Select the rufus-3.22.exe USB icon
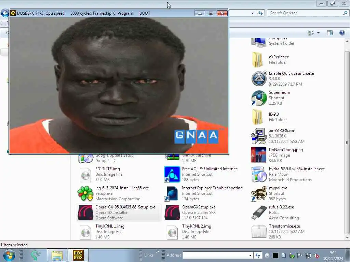Viewport: 350px width, 262px height. click(259, 212)
